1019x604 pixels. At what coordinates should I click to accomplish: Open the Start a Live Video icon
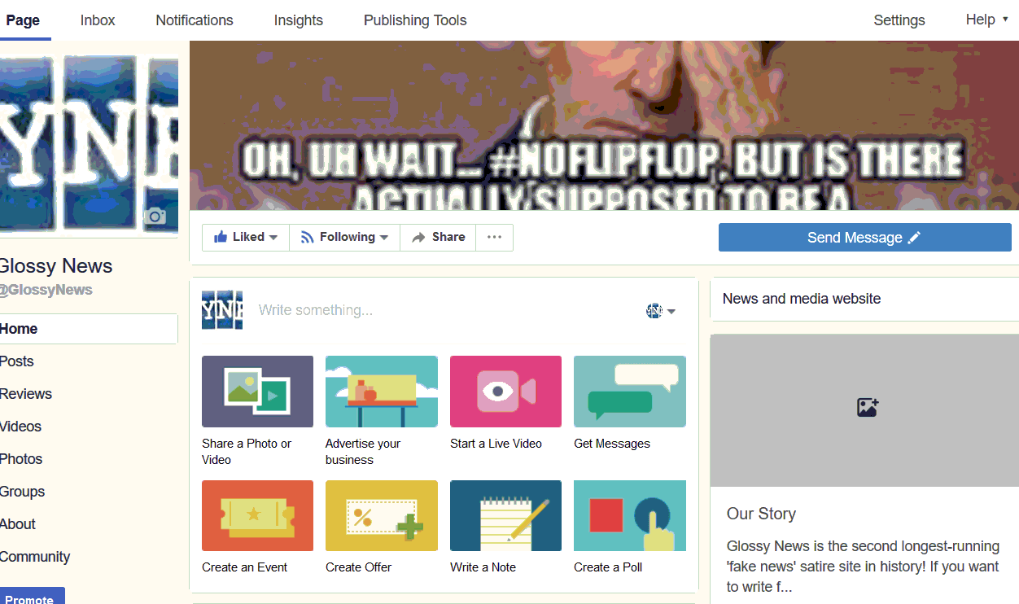pyautogui.click(x=505, y=392)
